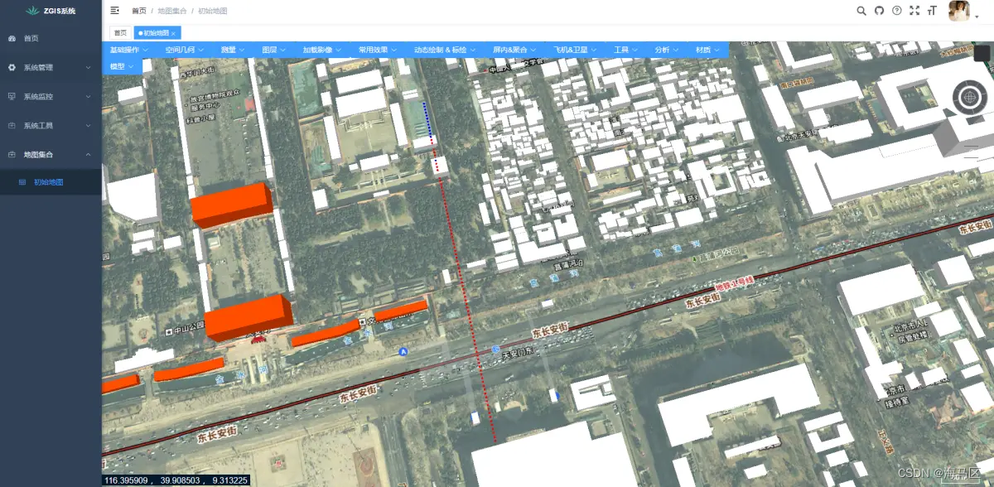Open the 工具 dropdown menu
994x487 pixels.
click(x=625, y=50)
